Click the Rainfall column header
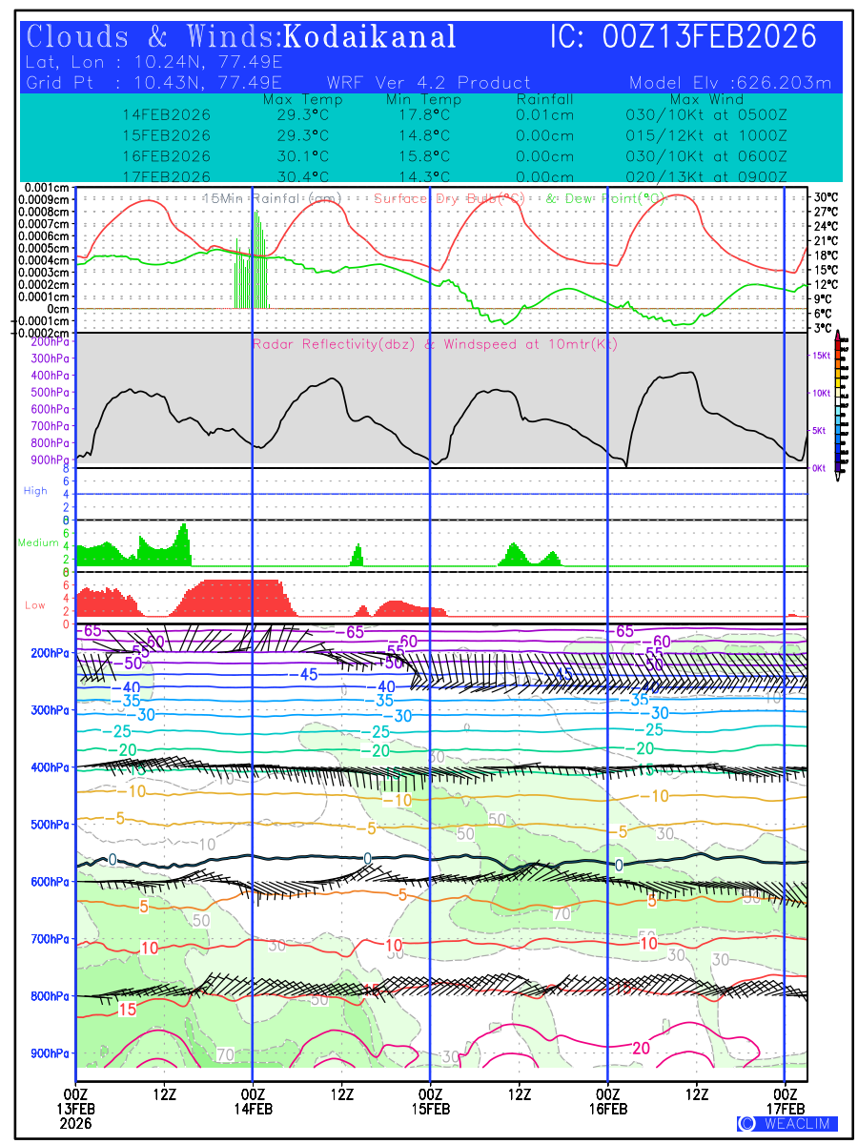This screenshot has width=858, height=1144. click(544, 99)
